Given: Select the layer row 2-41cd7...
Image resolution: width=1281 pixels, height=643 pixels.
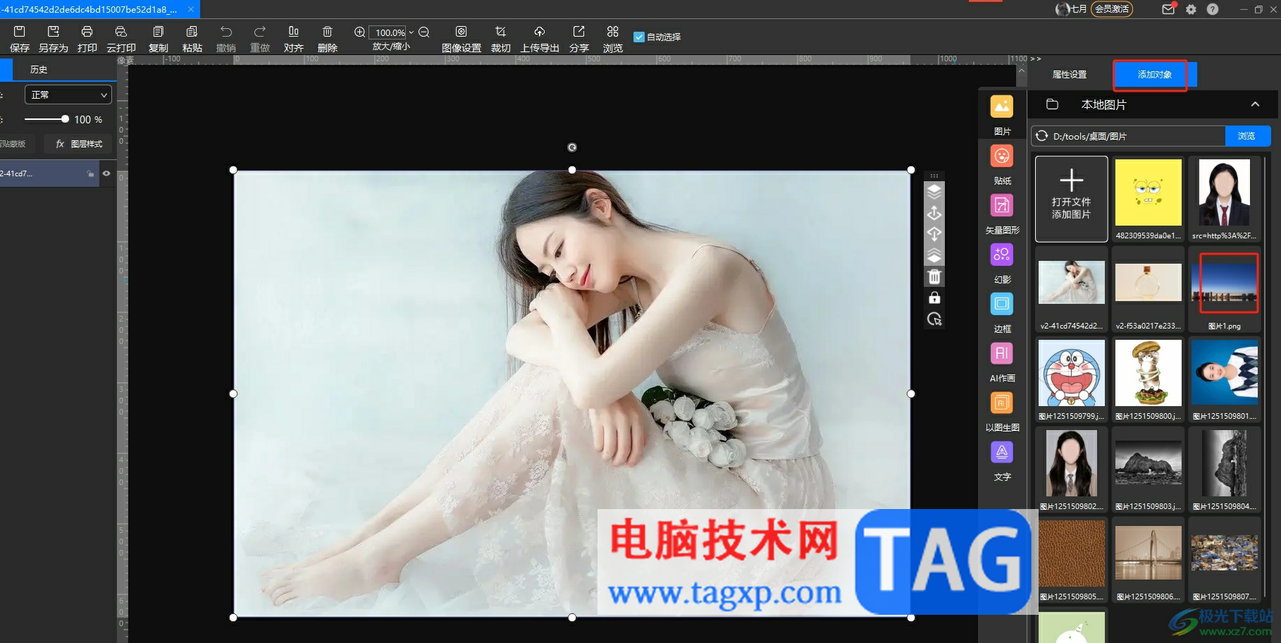Looking at the screenshot, I should (49, 173).
